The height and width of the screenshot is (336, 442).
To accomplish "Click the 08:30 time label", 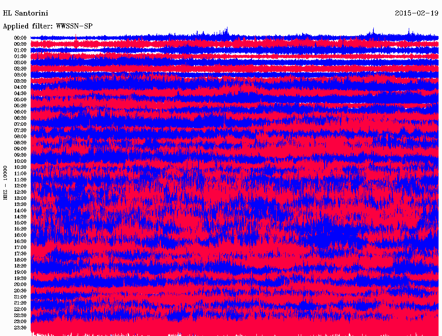I will pos(20,143).
